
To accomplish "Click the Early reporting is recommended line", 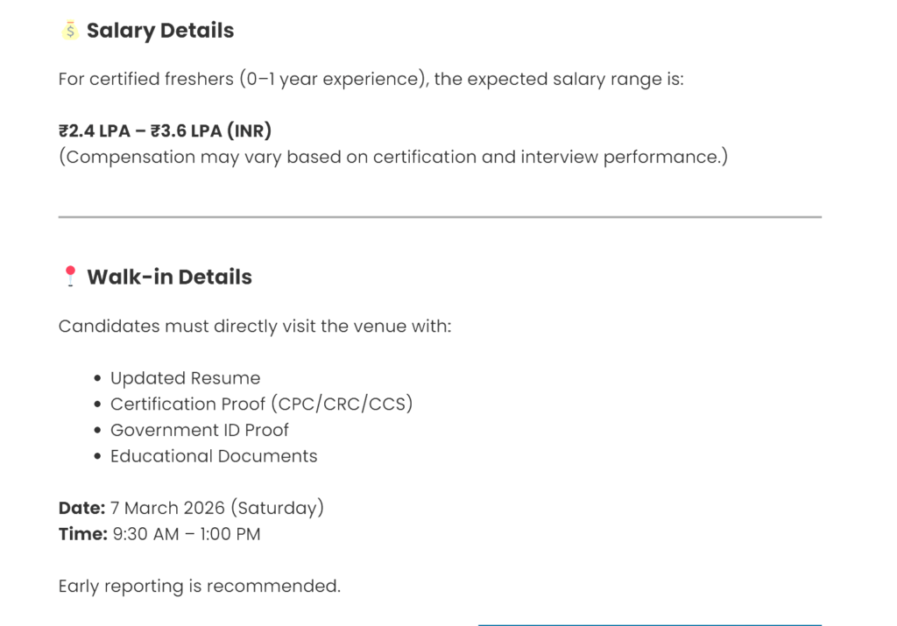I will tap(199, 586).
